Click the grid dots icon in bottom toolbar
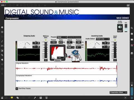The image size is (134, 100). tap(46, 97)
